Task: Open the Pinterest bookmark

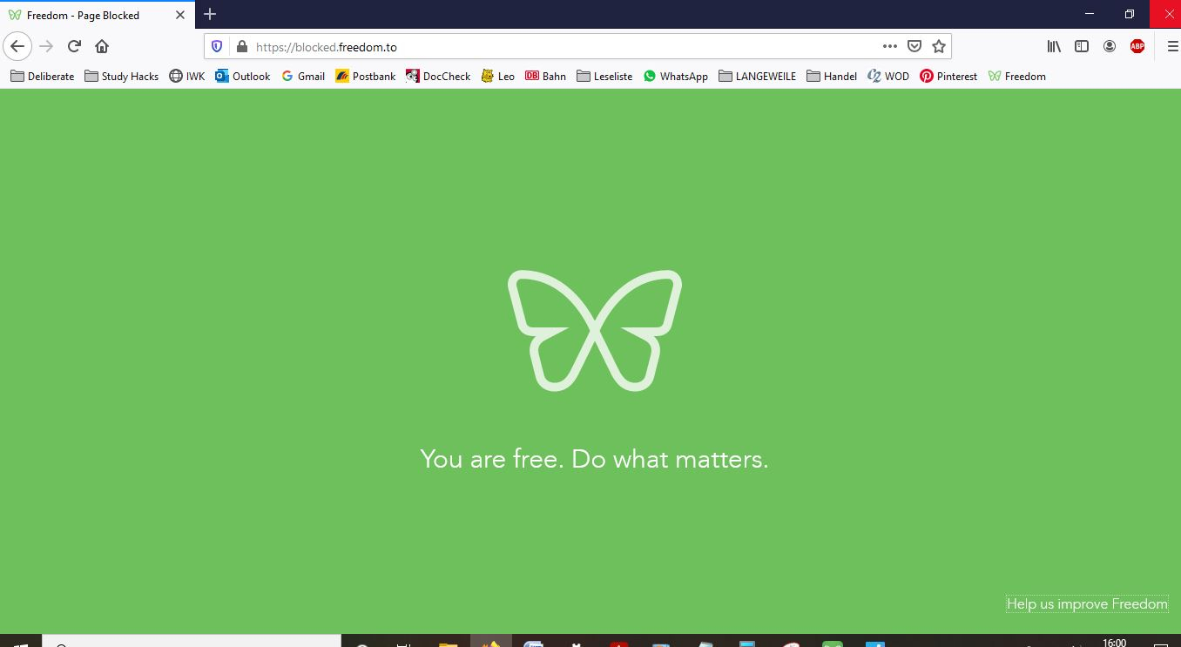Action: [x=948, y=76]
